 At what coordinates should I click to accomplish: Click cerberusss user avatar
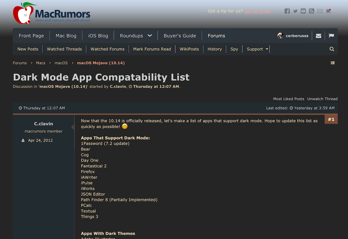[x=280, y=36]
